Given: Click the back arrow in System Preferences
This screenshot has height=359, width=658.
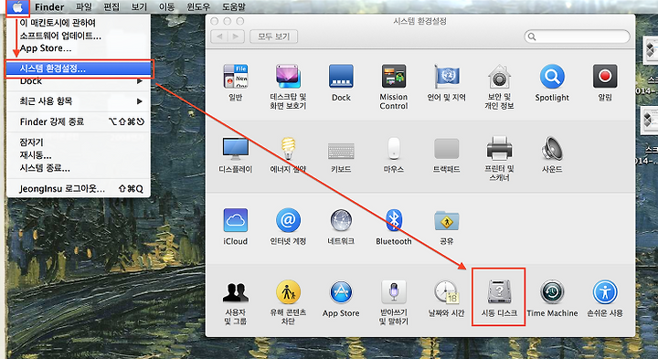Looking at the screenshot, I should pos(219,37).
